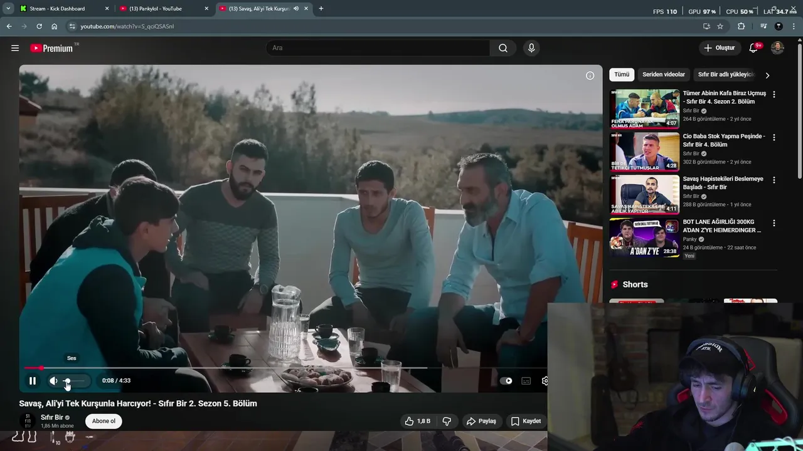The width and height of the screenshot is (803, 451).
Task: Open the account avatar menu
Action: coord(777,48)
